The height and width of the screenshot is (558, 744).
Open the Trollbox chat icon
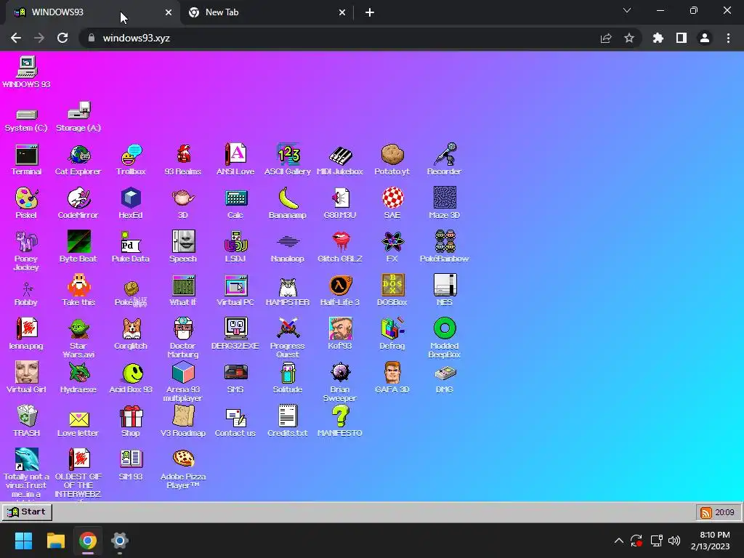(131, 160)
